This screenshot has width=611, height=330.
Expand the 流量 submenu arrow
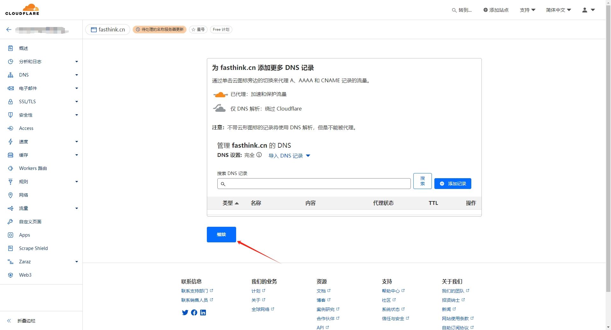[77, 208]
